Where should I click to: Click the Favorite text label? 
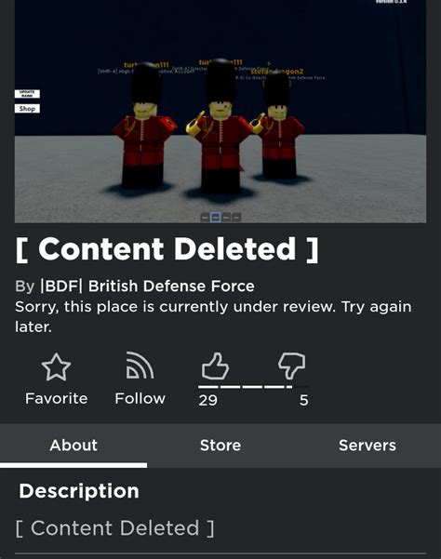[x=57, y=399]
